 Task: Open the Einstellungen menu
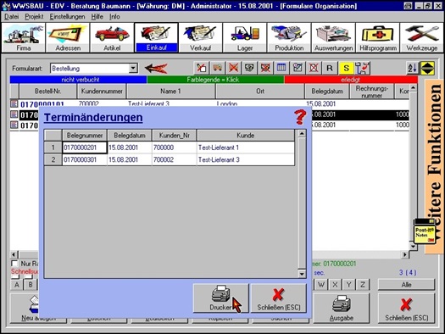tap(67, 17)
